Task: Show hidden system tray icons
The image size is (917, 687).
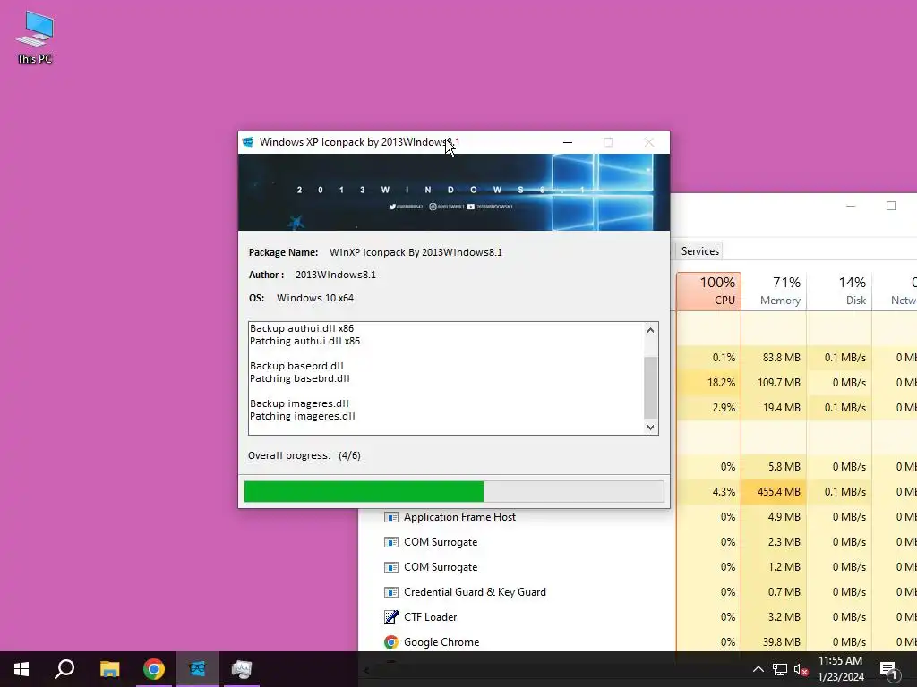Action: point(758,669)
